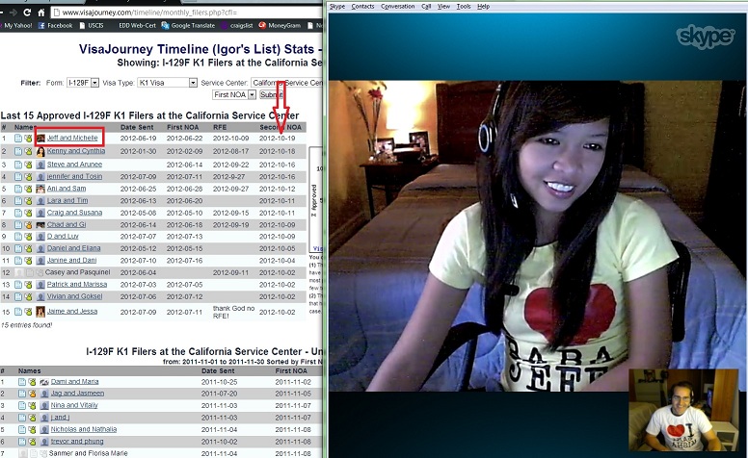The height and width of the screenshot is (458, 748).
Task: Open the Service Center dropdown
Action: point(286,83)
